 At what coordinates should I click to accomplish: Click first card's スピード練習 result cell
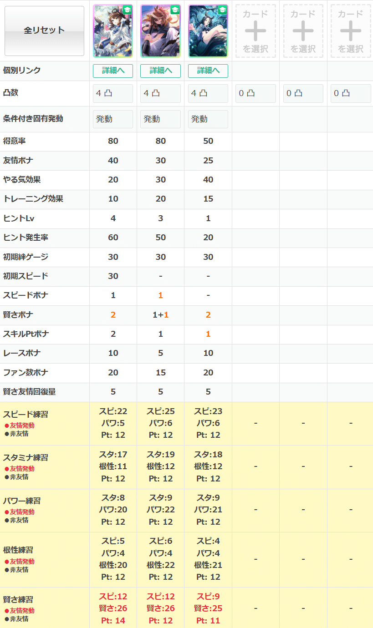coord(113,423)
